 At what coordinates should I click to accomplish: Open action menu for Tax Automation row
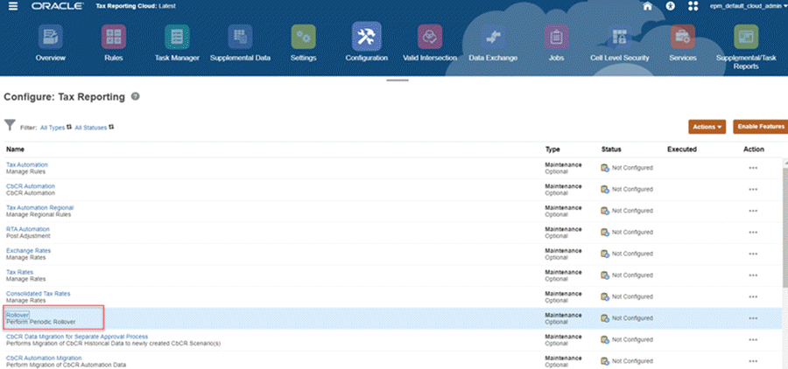tap(753, 168)
